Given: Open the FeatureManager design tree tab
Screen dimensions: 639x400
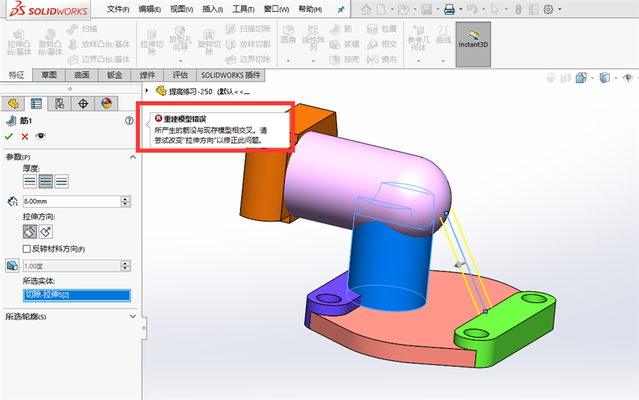Looking at the screenshot, I should 13,104.
